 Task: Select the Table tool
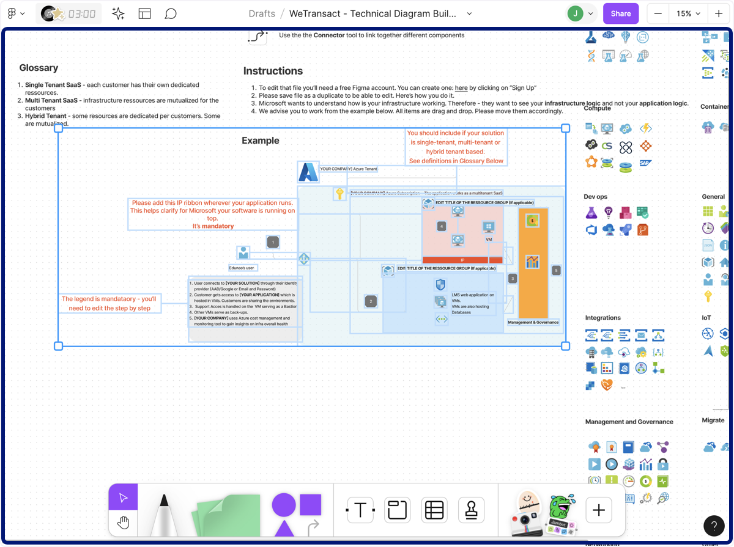[434, 510]
